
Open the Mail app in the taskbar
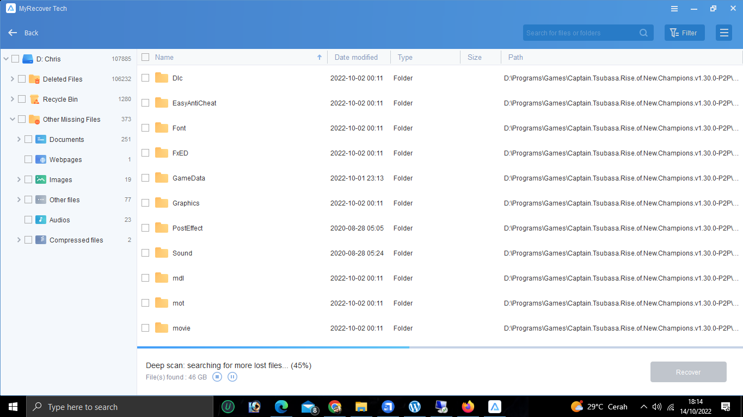coord(309,407)
